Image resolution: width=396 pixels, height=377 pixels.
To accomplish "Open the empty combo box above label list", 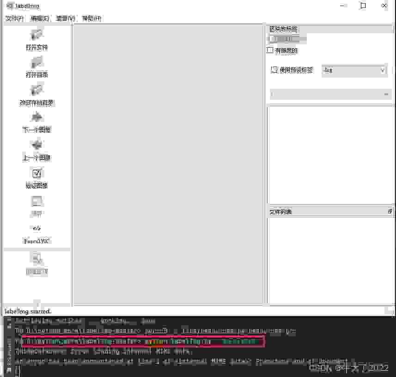I will [x=329, y=94].
